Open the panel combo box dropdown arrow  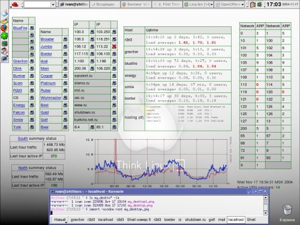pyautogui.click(x=53, y=4)
